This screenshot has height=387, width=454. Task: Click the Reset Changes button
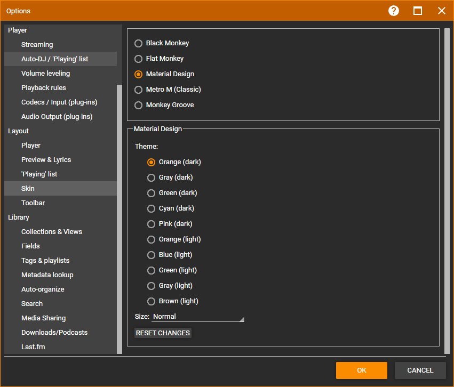coord(163,333)
